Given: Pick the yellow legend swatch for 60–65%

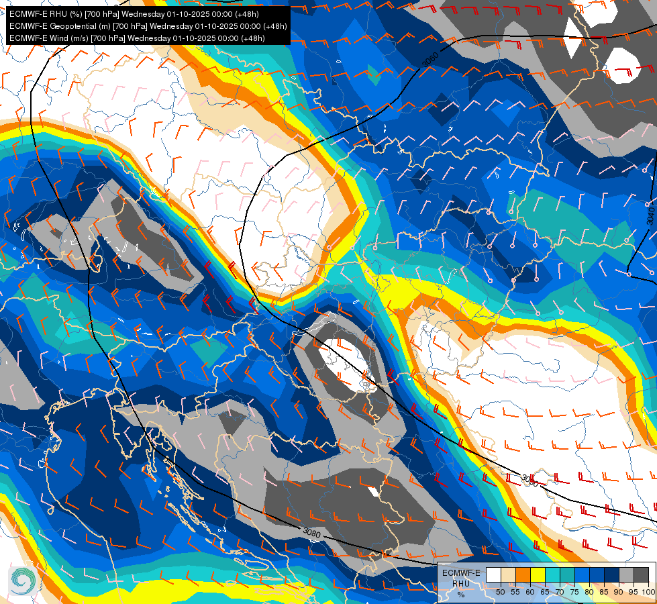Looking at the screenshot, I should point(538,574).
